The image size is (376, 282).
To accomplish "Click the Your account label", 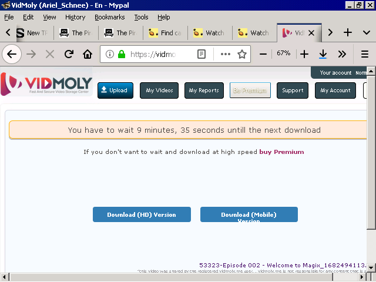I will coord(335,73).
